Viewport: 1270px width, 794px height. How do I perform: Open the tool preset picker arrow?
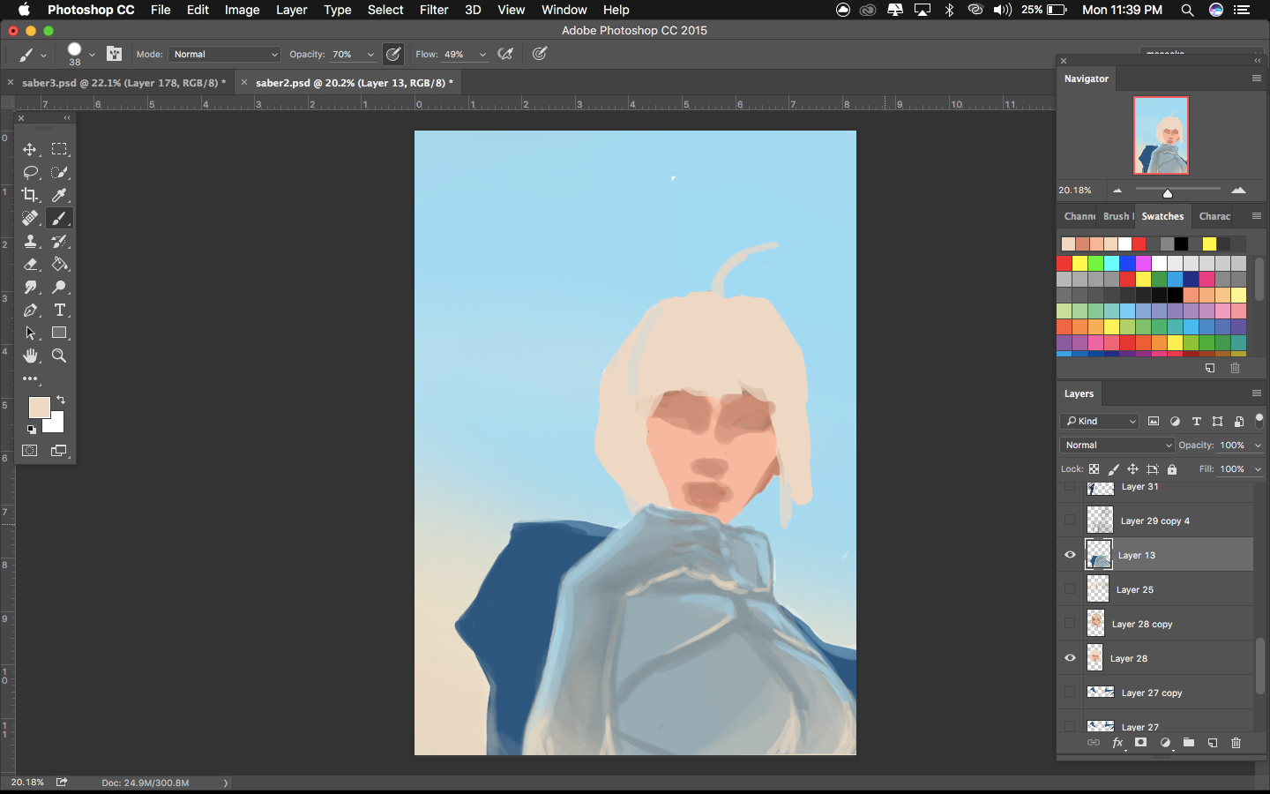[43, 55]
